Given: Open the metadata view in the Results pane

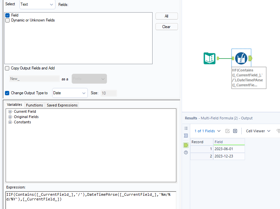Looking at the screenshot, I should (x=186, y=135).
